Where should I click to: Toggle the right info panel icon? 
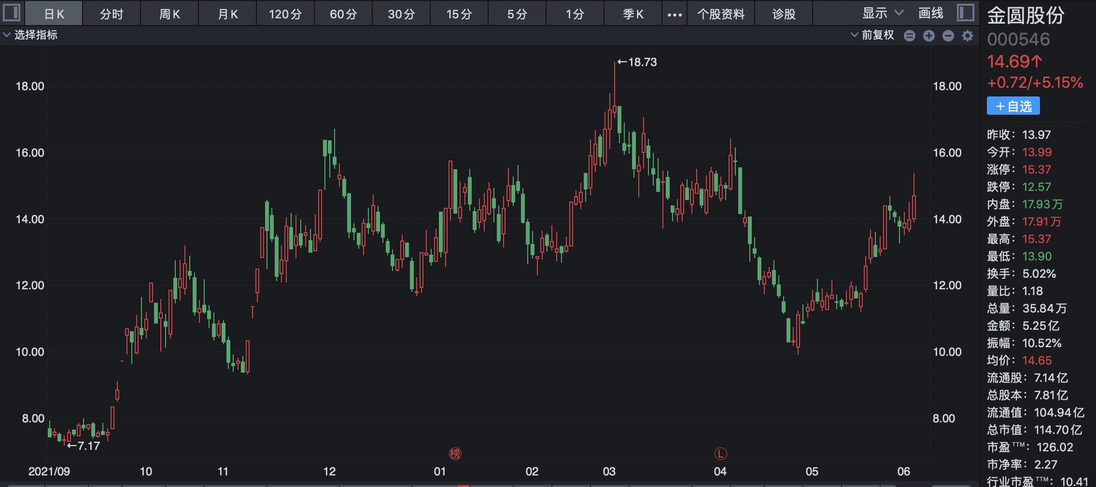[966, 13]
